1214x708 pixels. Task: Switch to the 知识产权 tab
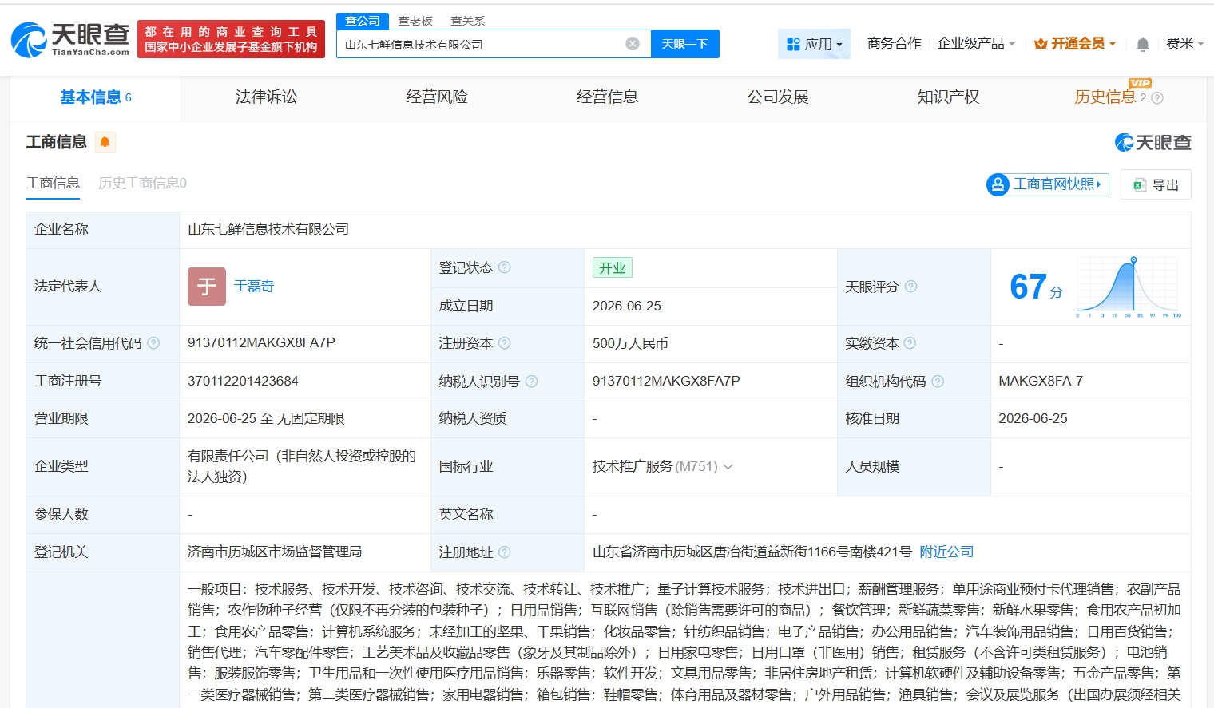click(949, 97)
